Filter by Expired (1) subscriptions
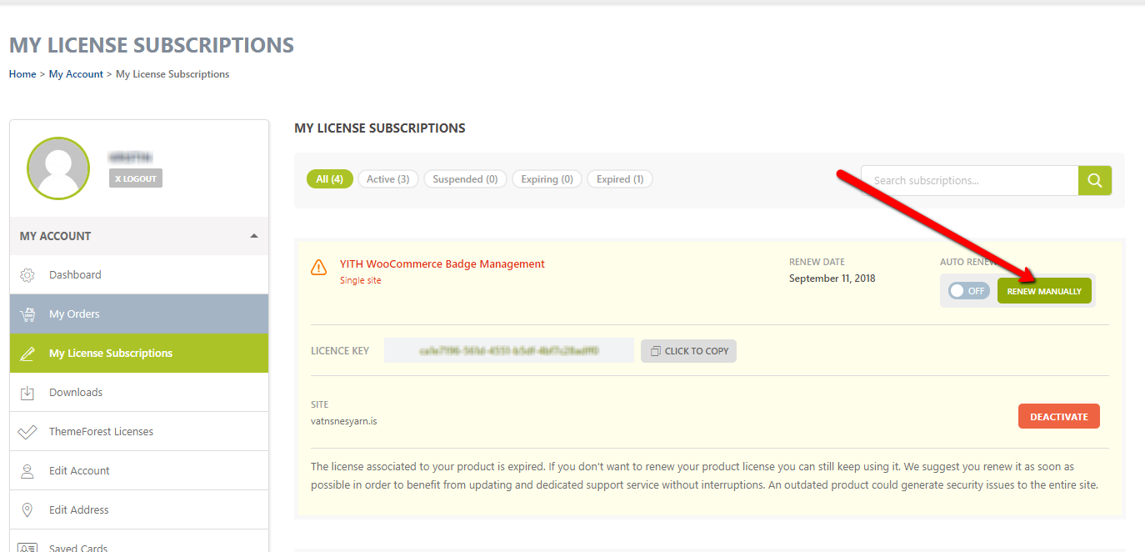1145x552 pixels. click(620, 179)
